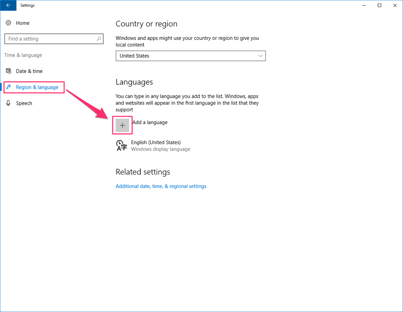Click the Date & time calendar icon
The height and width of the screenshot is (312, 403).
click(x=8, y=71)
